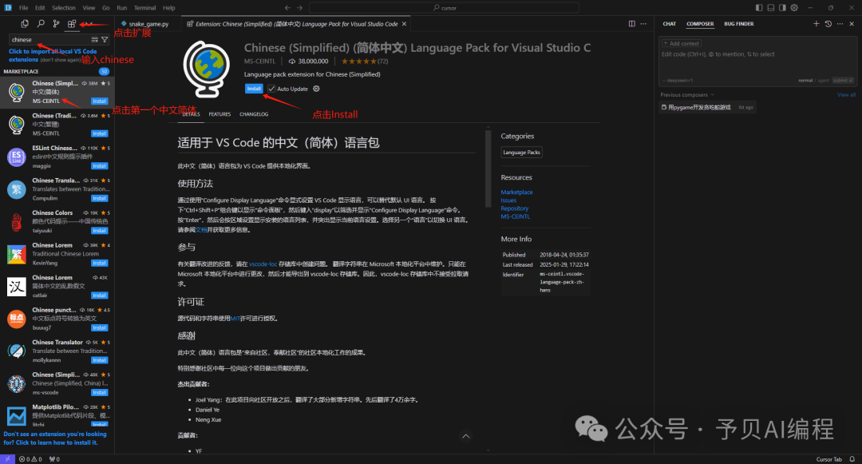Viewport: 862px width, 464px height.
Task: Click the ports status bar item
Action: point(54,459)
